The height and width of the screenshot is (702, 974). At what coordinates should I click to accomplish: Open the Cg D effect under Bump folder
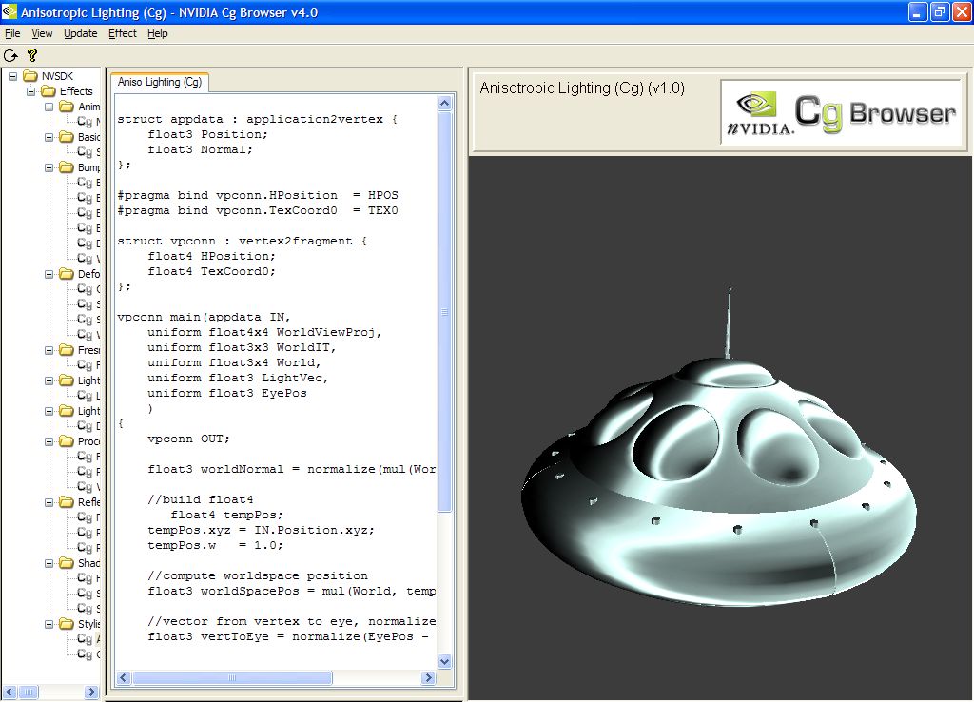88,244
